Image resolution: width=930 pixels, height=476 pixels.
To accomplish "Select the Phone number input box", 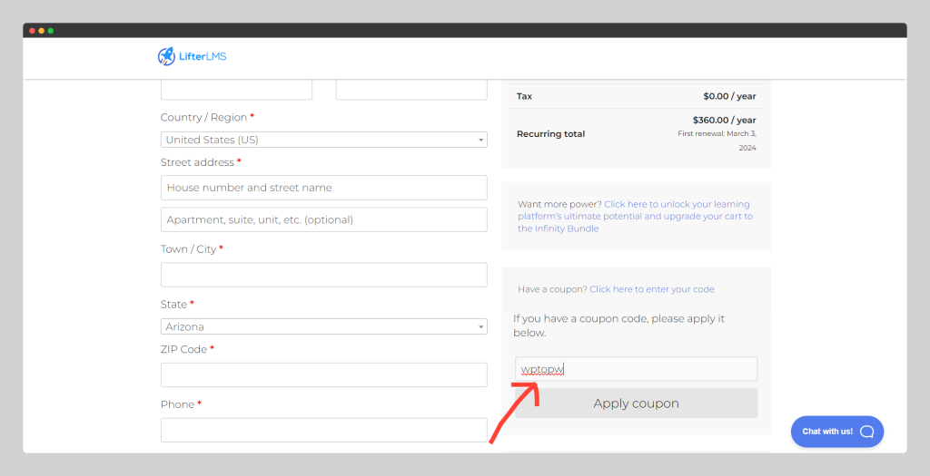I will [324, 430].
